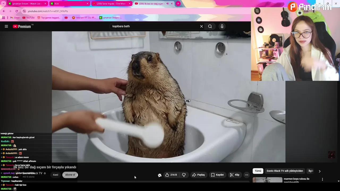Open the unnamed YouTube icon bookmark
The image size is (340, 191).
(66, 18)
